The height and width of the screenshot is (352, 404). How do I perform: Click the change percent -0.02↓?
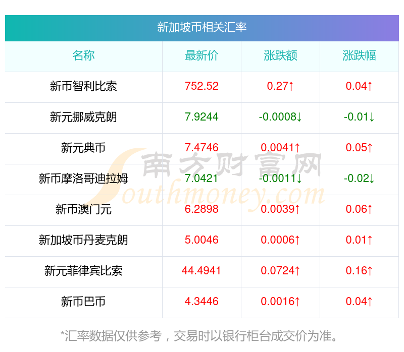point(359,179)
